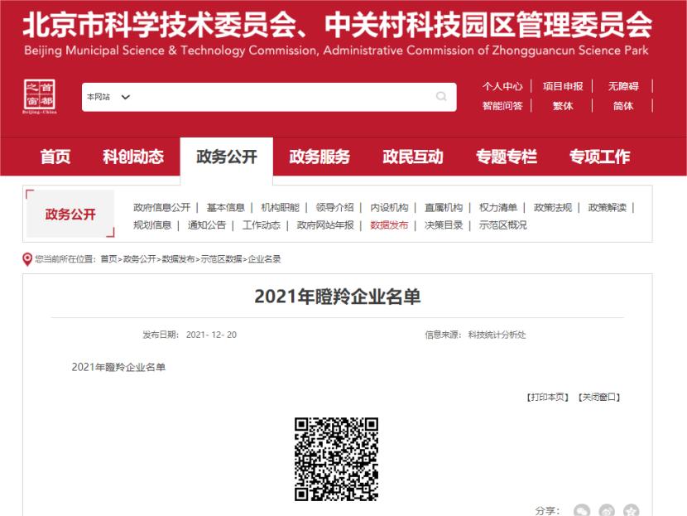
Task: Open 科创动态 nav tab
Action: (x=133, y=157)
